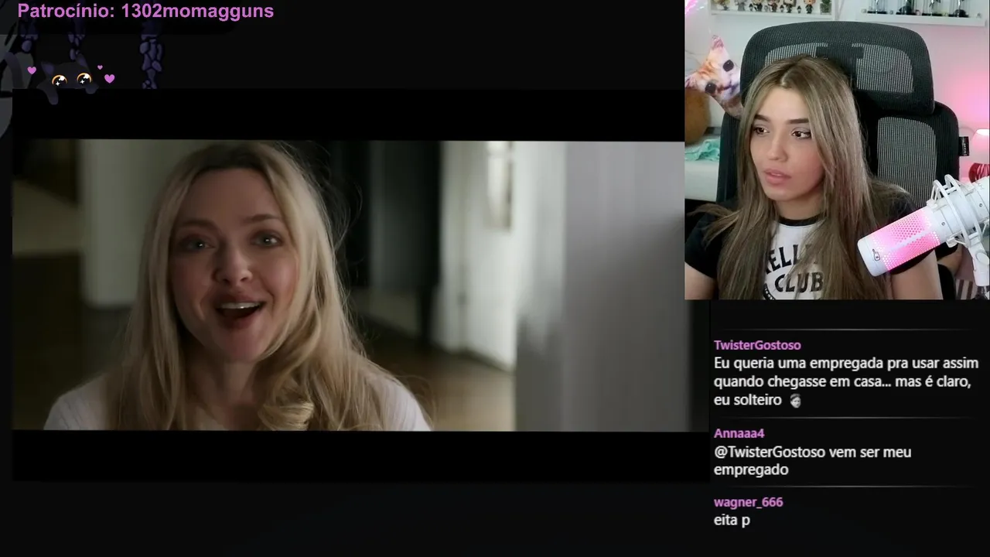Click the username wagner_666 in chat
Viewport: 990px width, 557px height.
click(748, 502)
